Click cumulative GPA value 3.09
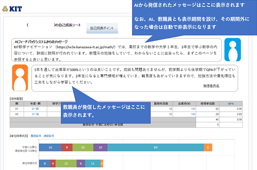Viewport: 257px width, 170px height. (x=239, y=119)
